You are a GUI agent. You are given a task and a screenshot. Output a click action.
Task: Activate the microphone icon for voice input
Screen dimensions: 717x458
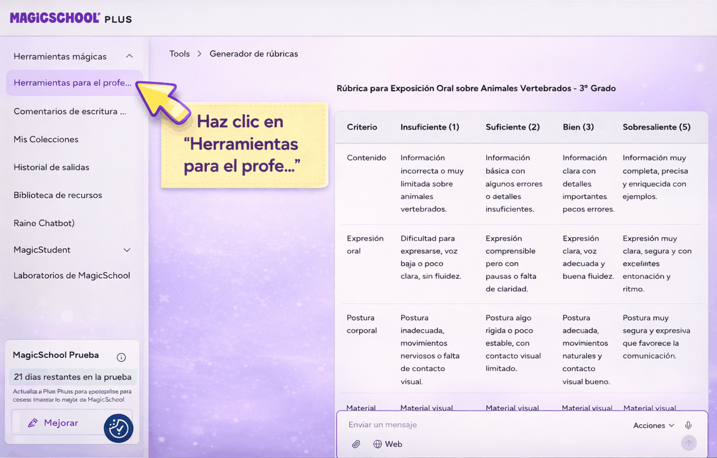[688, 425]
